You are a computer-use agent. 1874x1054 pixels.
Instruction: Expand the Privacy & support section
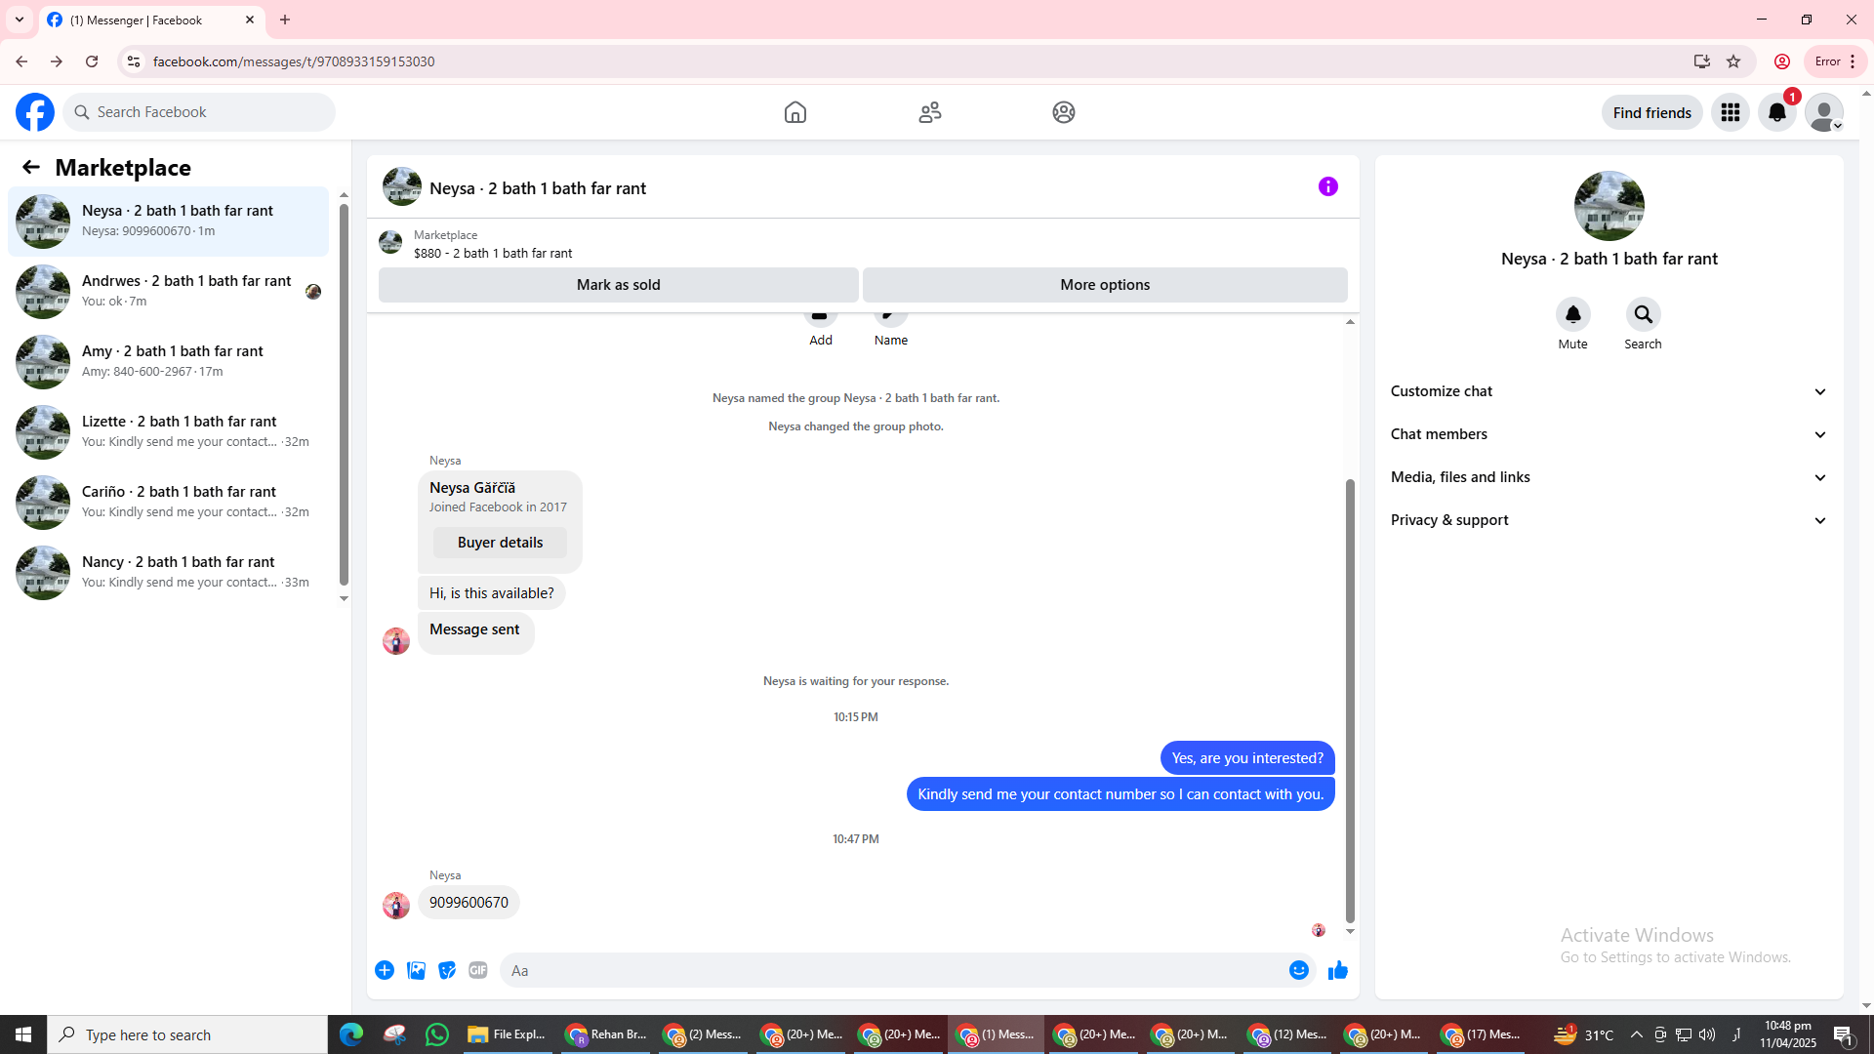pos(1609,520)
